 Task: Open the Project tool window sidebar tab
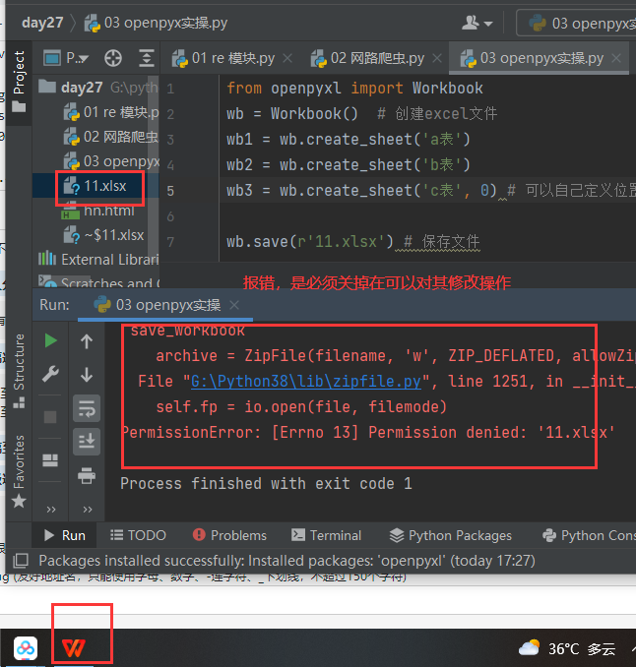[x=19, y=81]
